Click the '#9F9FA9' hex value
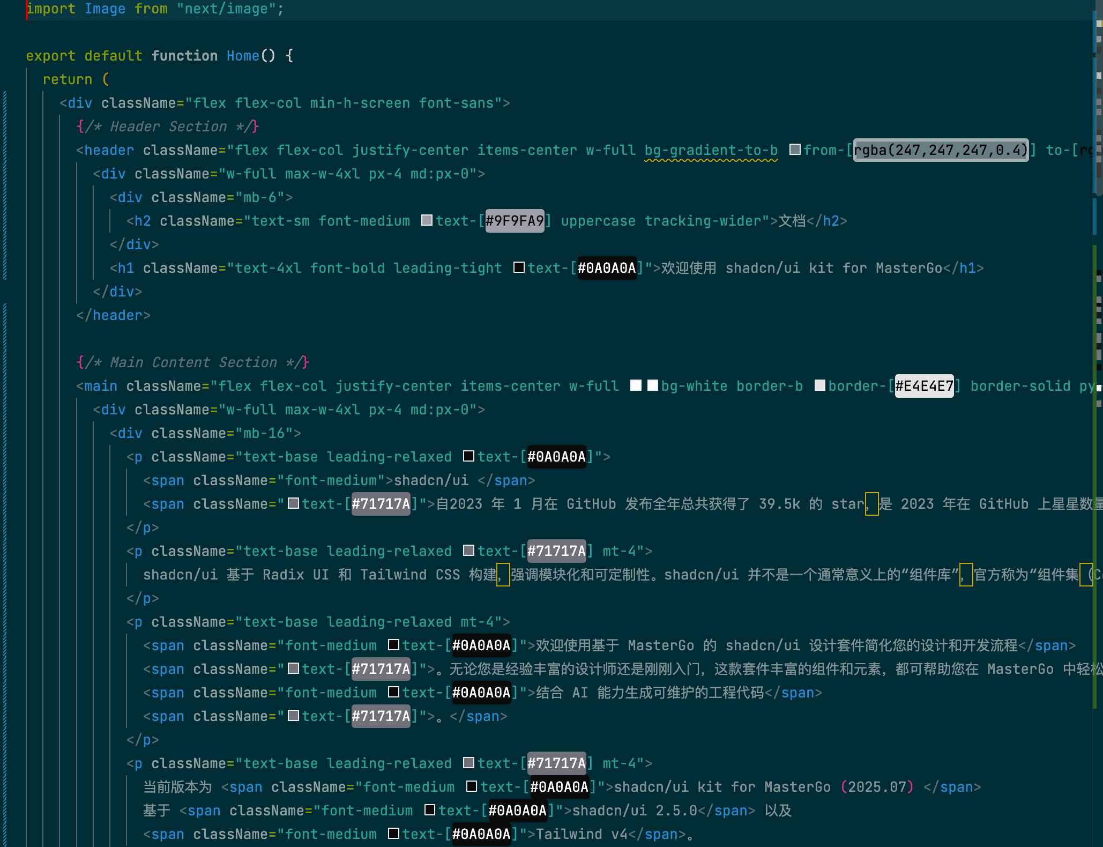1103x847 pixels. coord(515,221)
